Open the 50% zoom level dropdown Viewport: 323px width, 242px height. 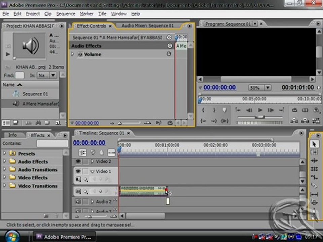tap(267, 88)
